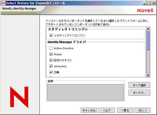Click the component list scroll-down arrow
This screenshot has width=157, height=115.
[x=148, y=75]
